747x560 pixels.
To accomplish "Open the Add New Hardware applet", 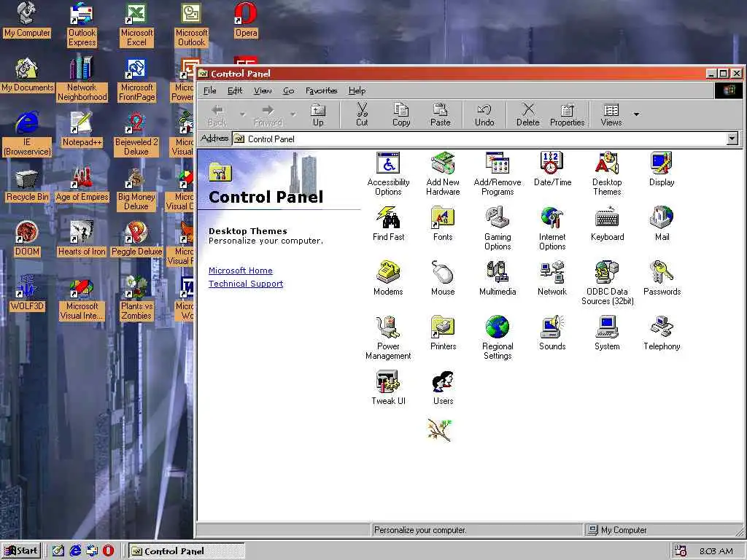I will [443, 174].
